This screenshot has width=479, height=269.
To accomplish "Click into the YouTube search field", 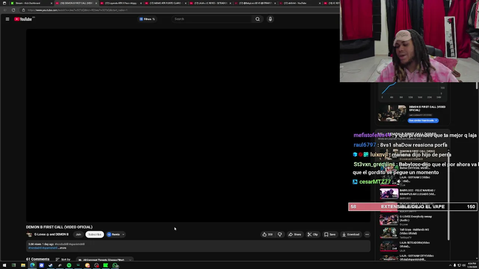I will tap(211, 19).
